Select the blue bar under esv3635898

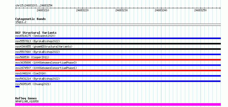(118, 65)
